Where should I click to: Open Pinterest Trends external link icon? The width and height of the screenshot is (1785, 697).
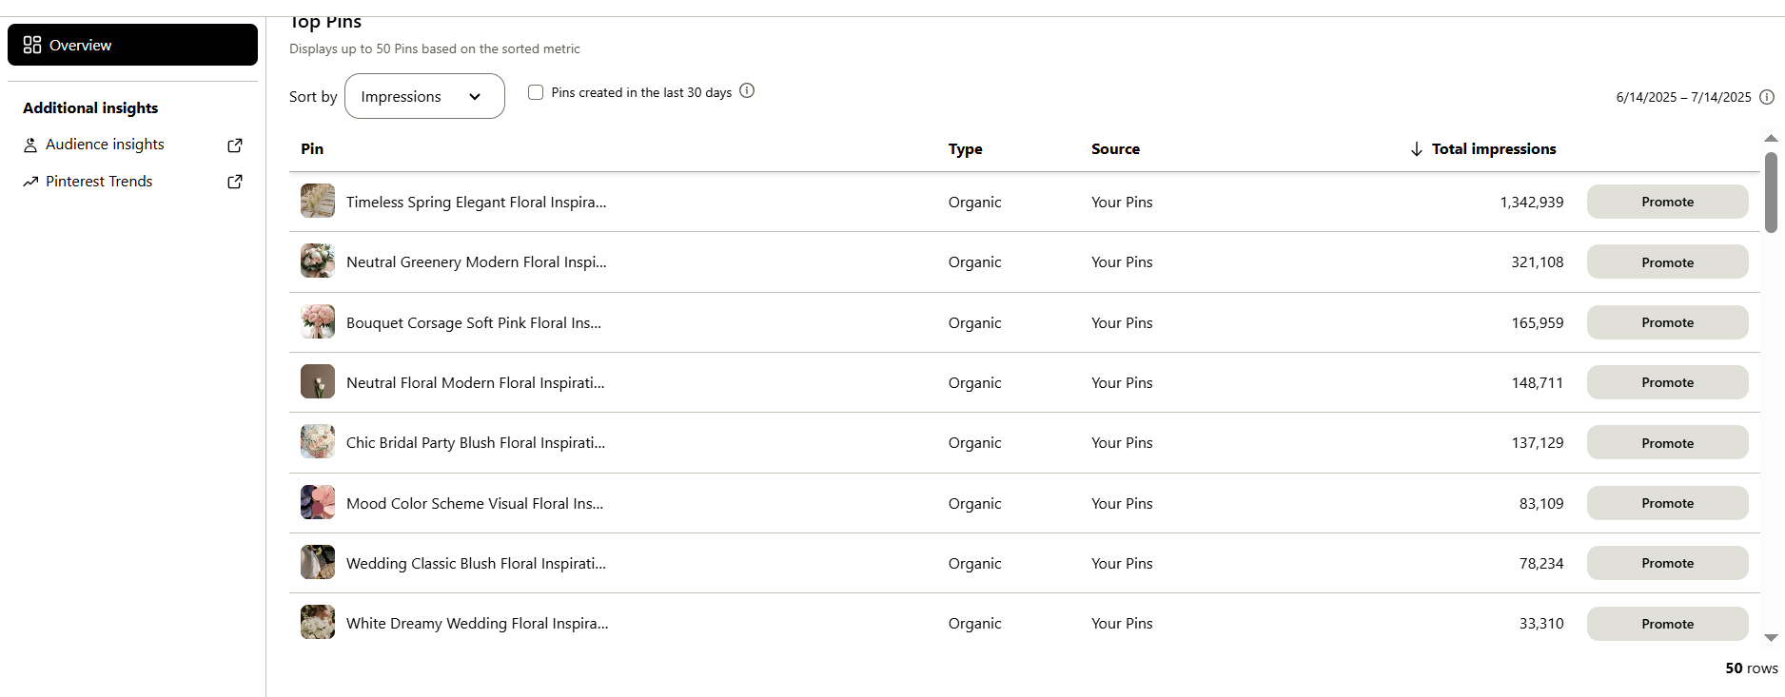pos(235,182)
